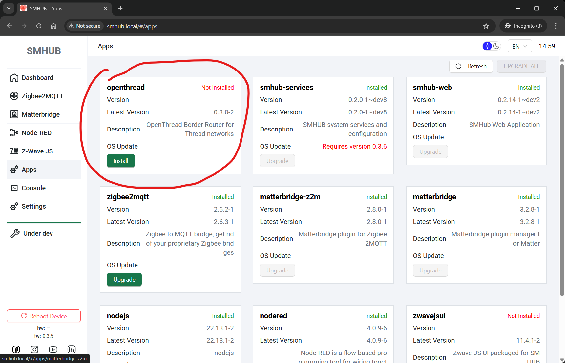Install the openthread app

click(x=121, y=161)
